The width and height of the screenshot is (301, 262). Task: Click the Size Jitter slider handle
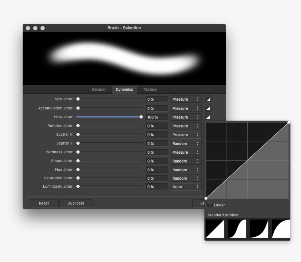(x=78, y=99)
